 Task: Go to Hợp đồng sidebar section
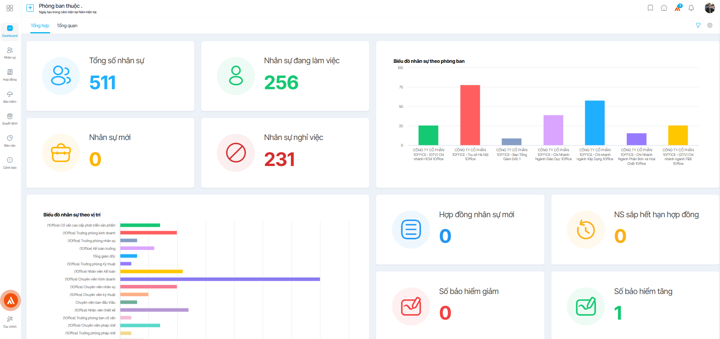pos(10,75)
